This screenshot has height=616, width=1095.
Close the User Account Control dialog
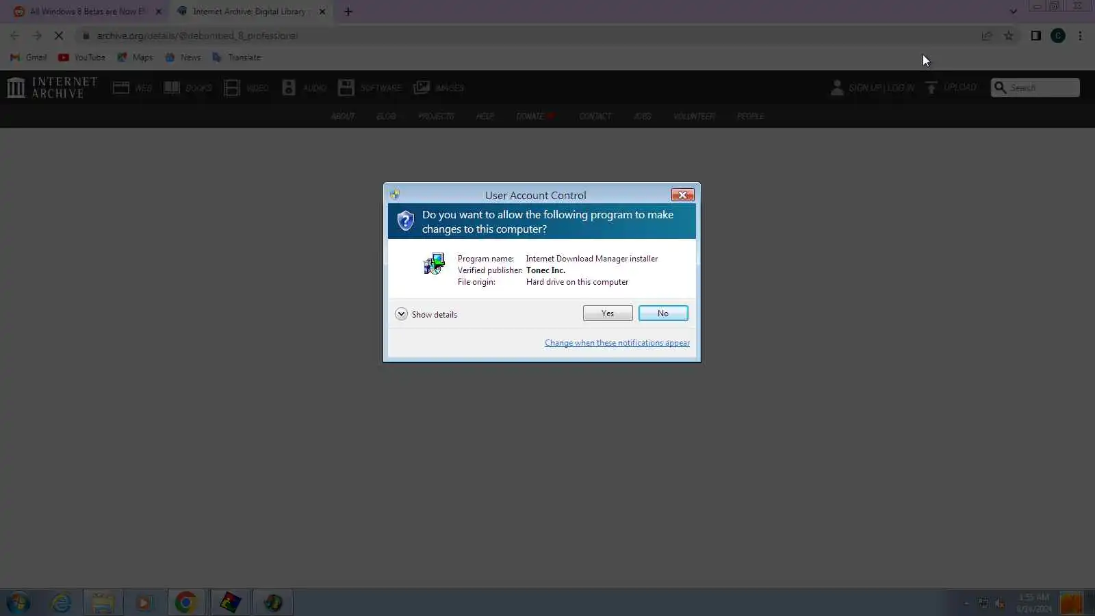pyautogui.click(x=682, y=195)
